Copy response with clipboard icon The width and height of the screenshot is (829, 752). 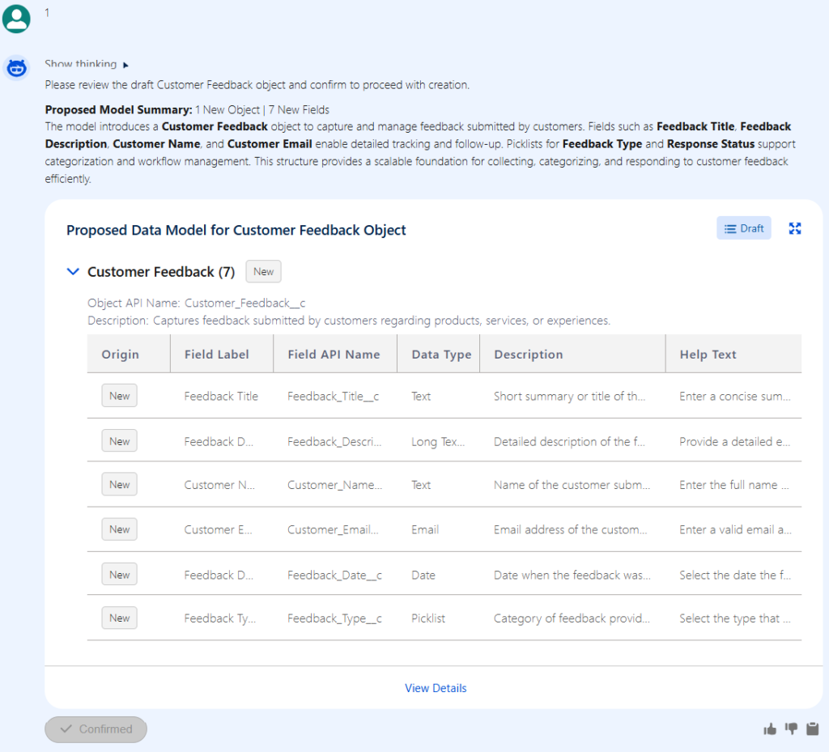[x=813, y=729]
